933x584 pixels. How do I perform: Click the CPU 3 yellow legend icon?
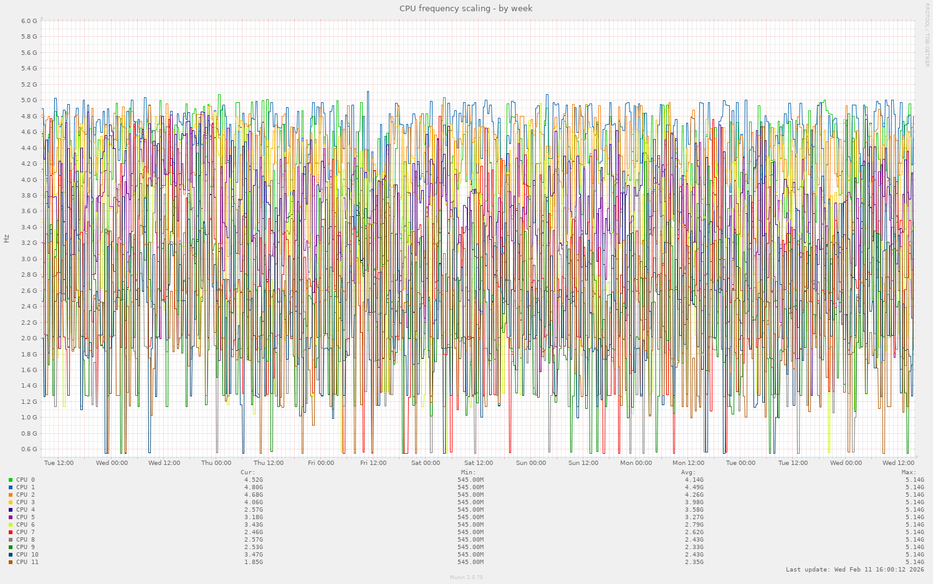pos(9,502)
